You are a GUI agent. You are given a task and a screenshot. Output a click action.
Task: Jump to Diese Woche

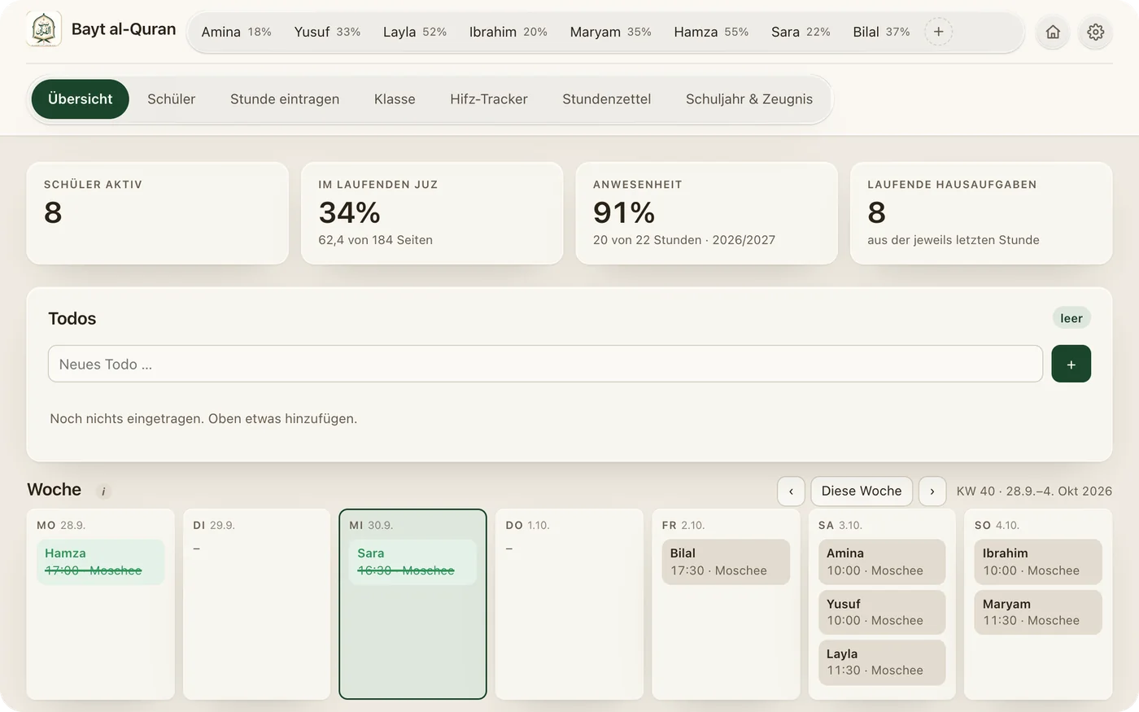tap(862, 491)
